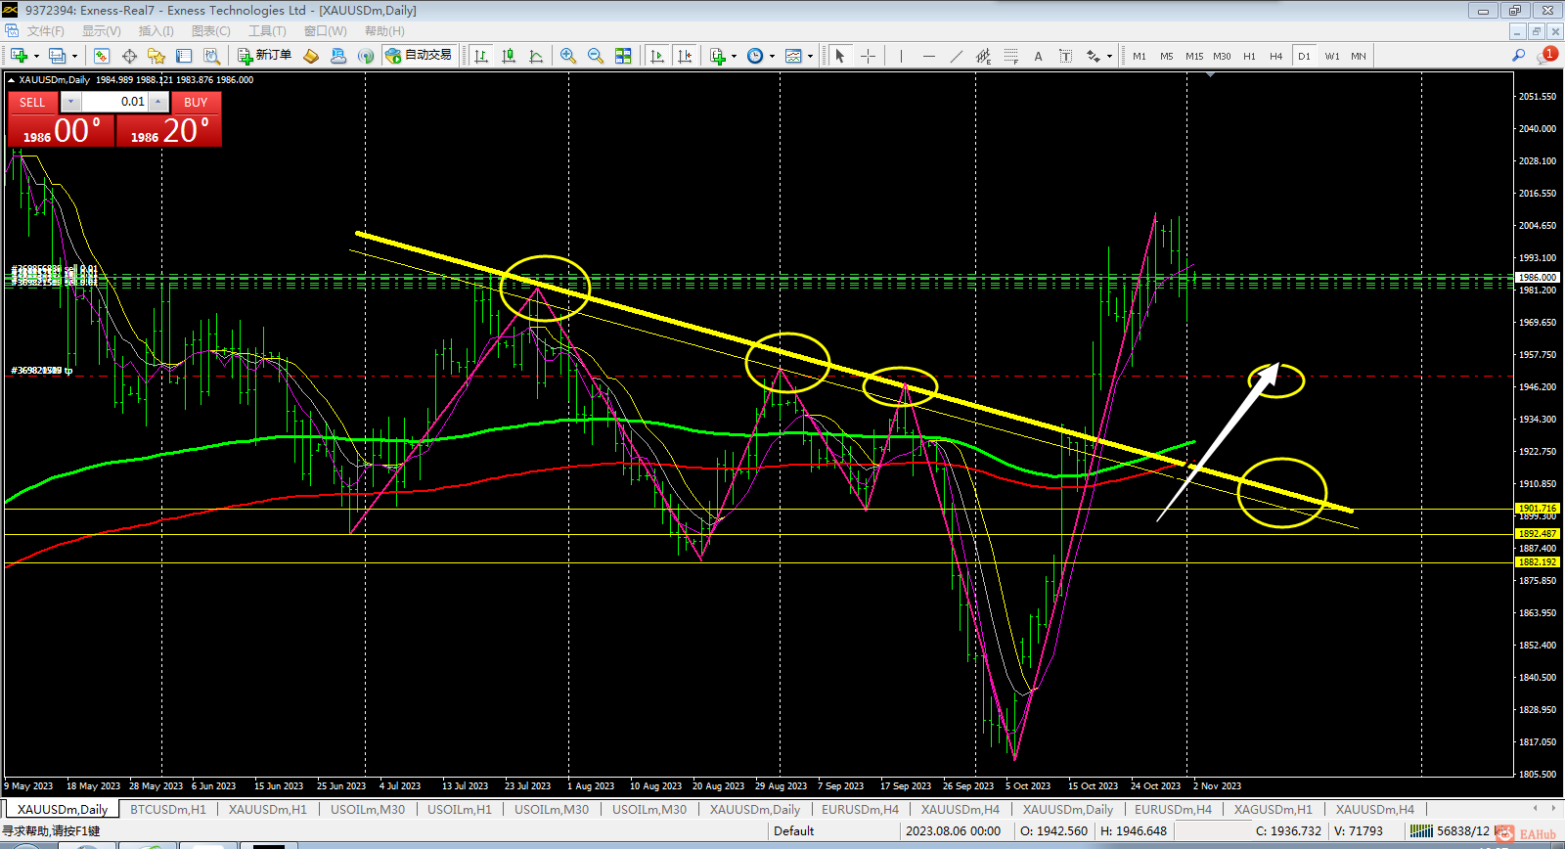Image resolution: width=1565 pixels, height=849 pixels.
Task: Select the text A drawing tool
Action: pos(1038,56)
